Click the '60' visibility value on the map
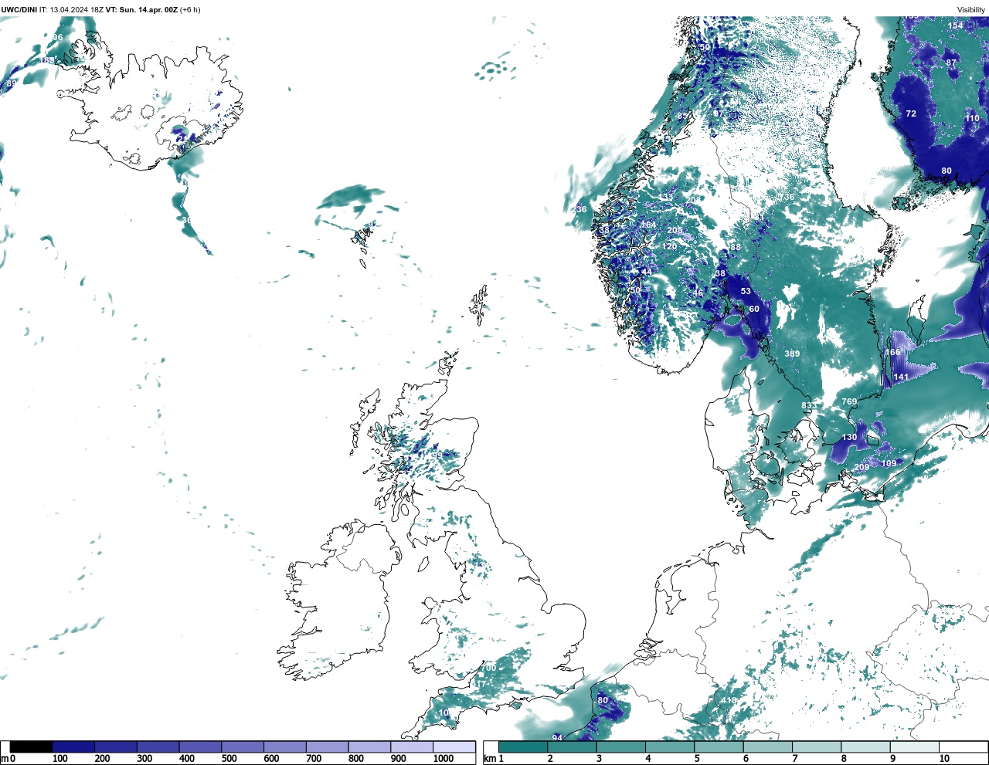 [754, 309]
